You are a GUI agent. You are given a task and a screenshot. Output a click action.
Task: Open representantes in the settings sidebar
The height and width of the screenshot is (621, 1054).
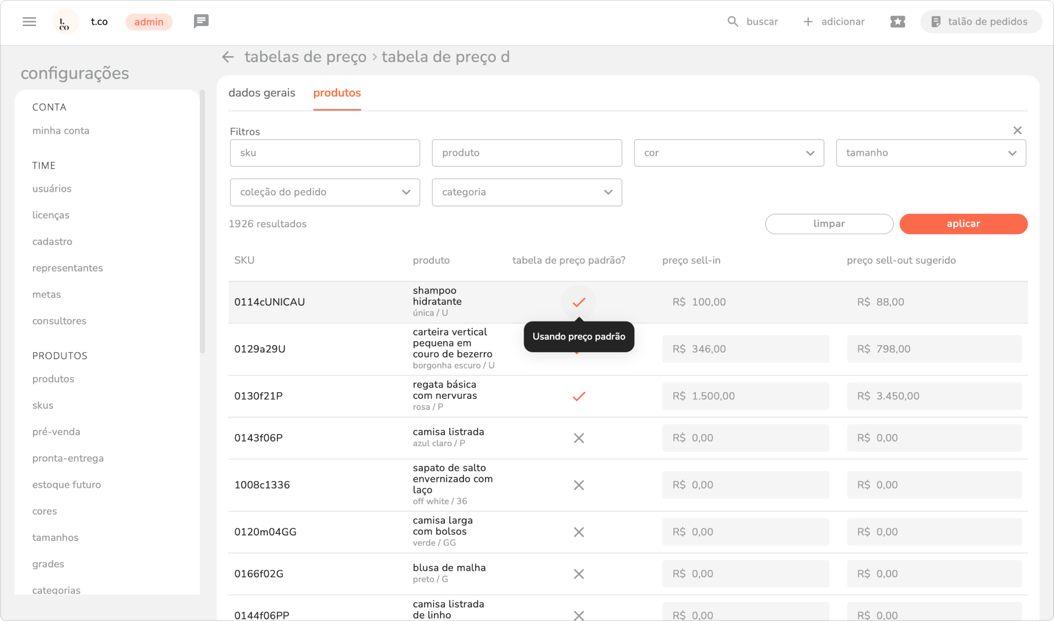[68, 268]
